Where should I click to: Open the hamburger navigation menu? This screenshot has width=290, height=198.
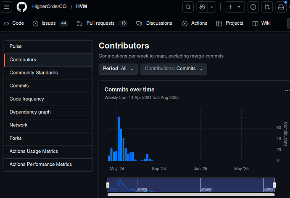[x=6, y=7]
